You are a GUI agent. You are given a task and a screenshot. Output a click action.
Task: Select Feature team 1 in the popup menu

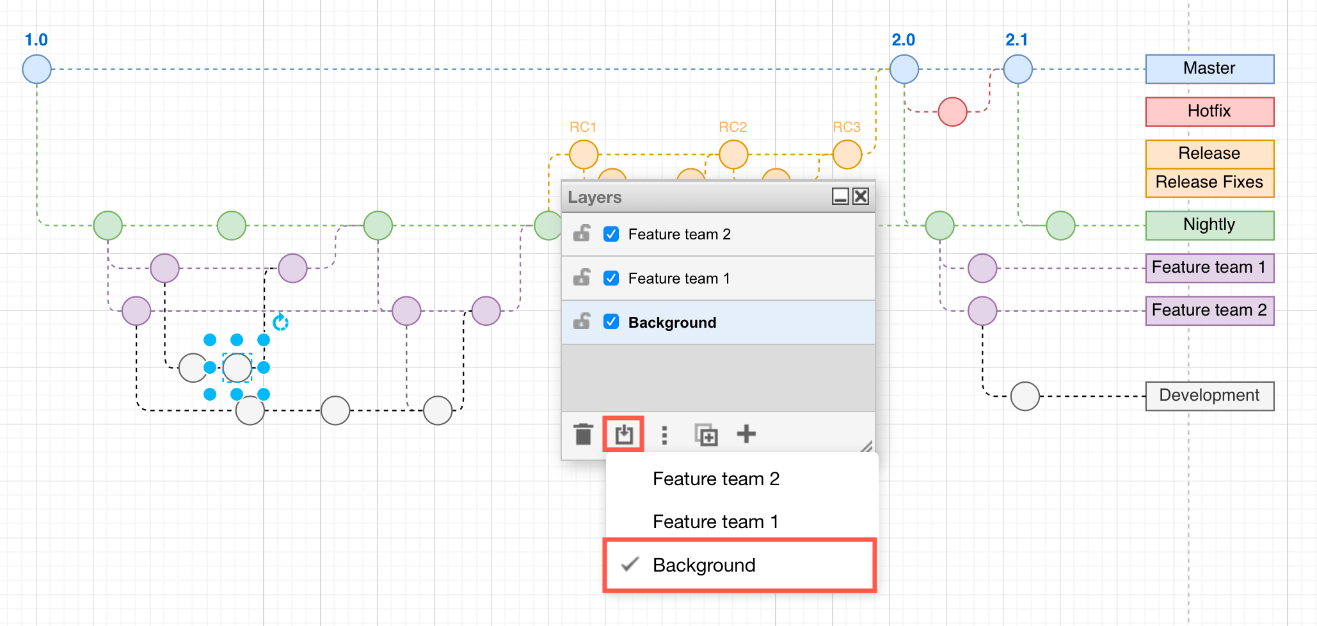(715, 522)
